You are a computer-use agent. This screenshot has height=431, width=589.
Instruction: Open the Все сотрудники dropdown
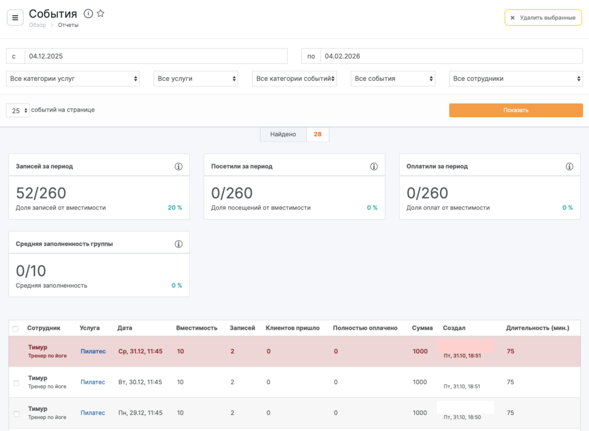click(x=516, y=79)
